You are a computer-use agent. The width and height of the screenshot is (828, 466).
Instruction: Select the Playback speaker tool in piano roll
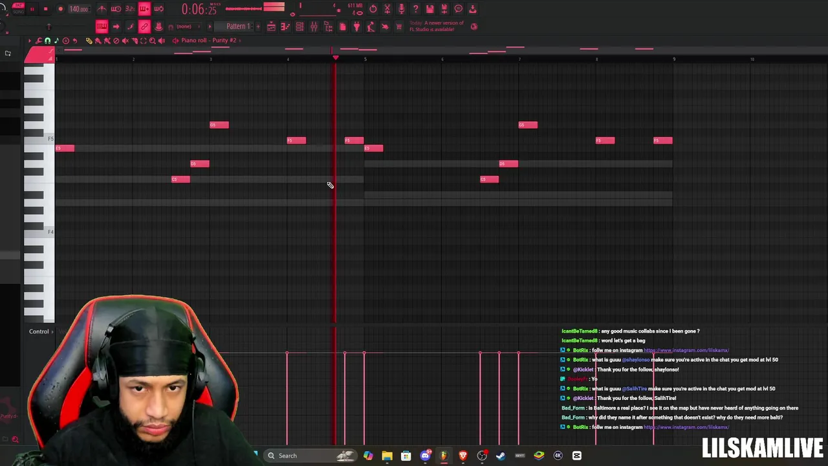point(161,40)
